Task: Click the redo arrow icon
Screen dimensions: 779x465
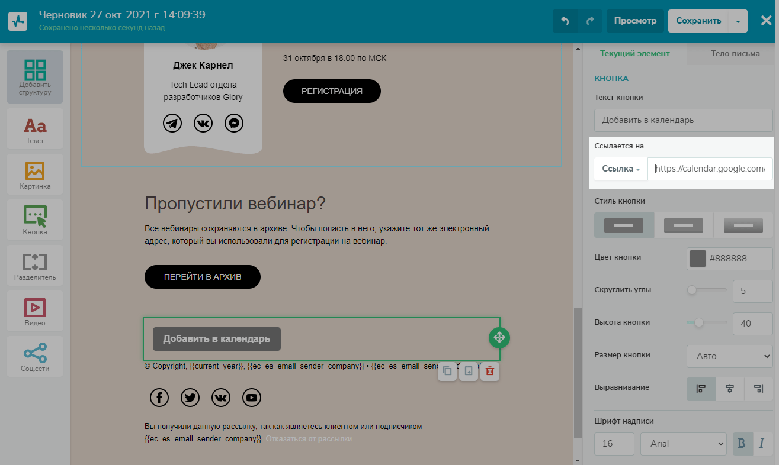Action: click(590, 21)
